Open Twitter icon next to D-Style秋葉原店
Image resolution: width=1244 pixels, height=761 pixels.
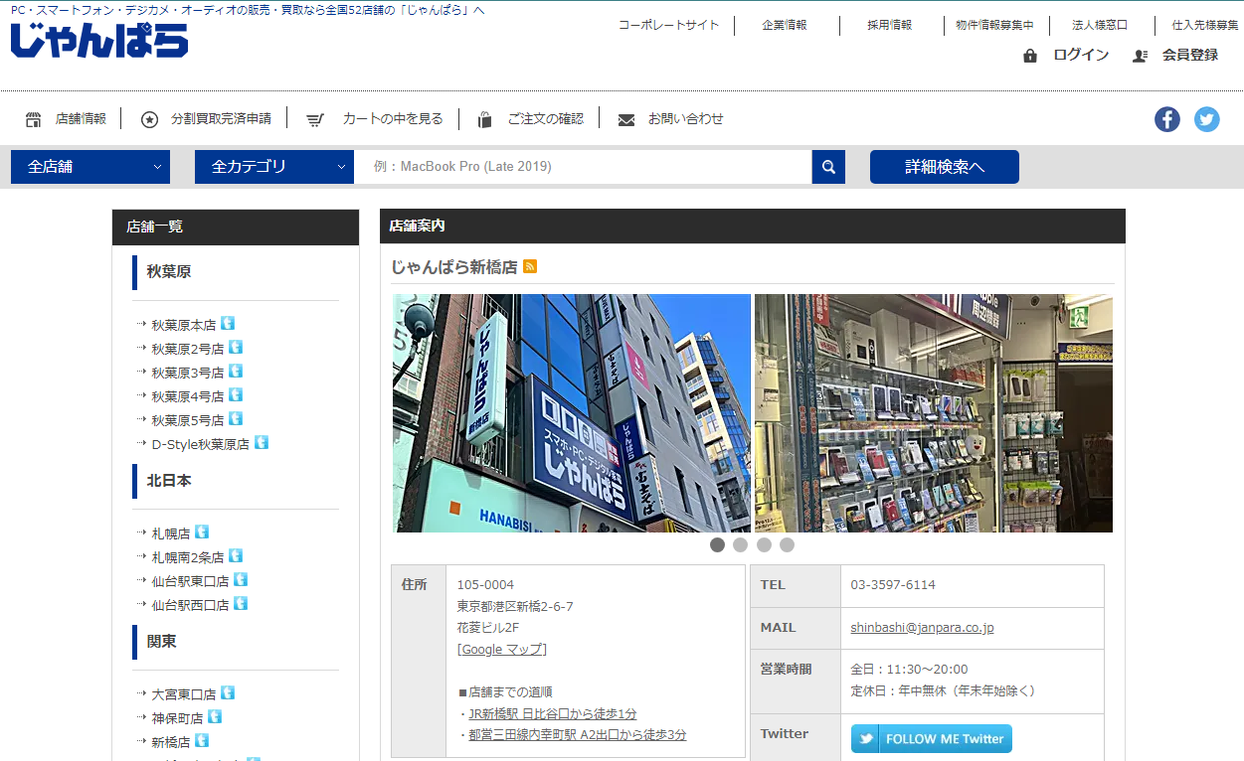point(262,442)
